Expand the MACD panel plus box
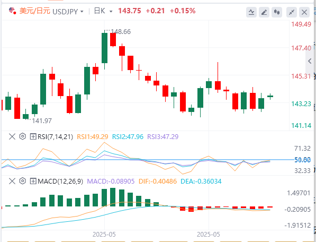Image resolution: width=316 pixels, height=242 pixels. click(33, 181)
